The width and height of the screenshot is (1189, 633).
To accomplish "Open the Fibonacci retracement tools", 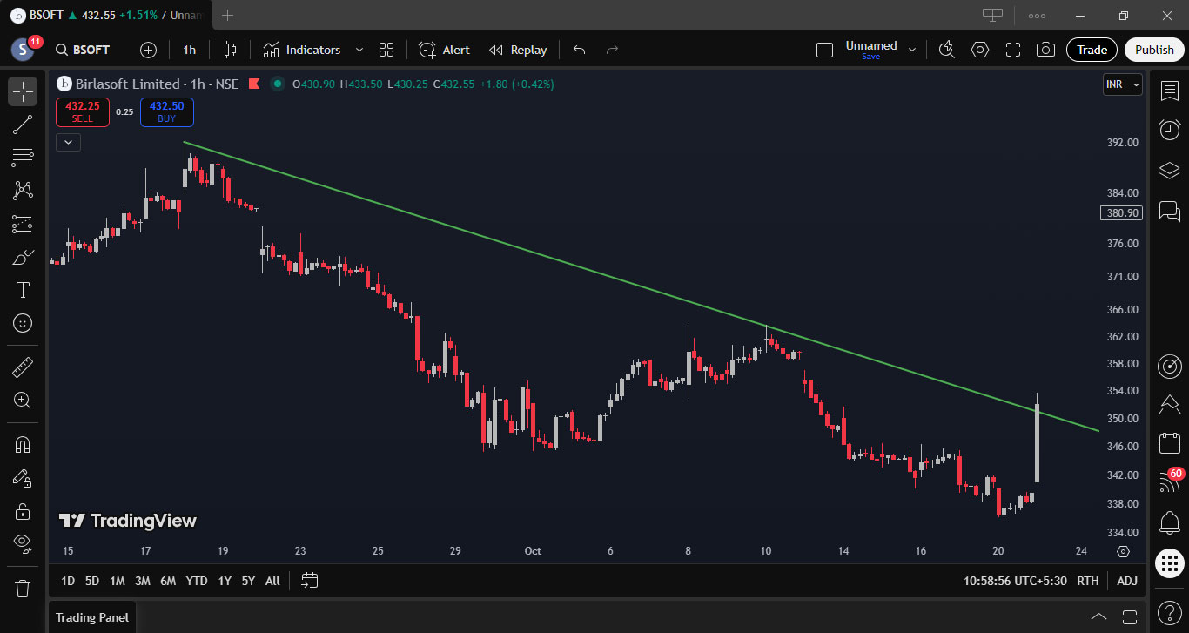I will [x=23, y=158].
